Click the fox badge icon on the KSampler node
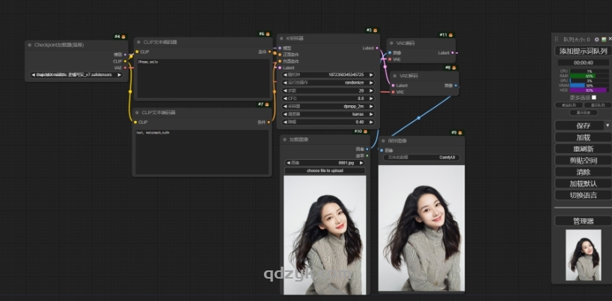 click(x=376, y=31)
